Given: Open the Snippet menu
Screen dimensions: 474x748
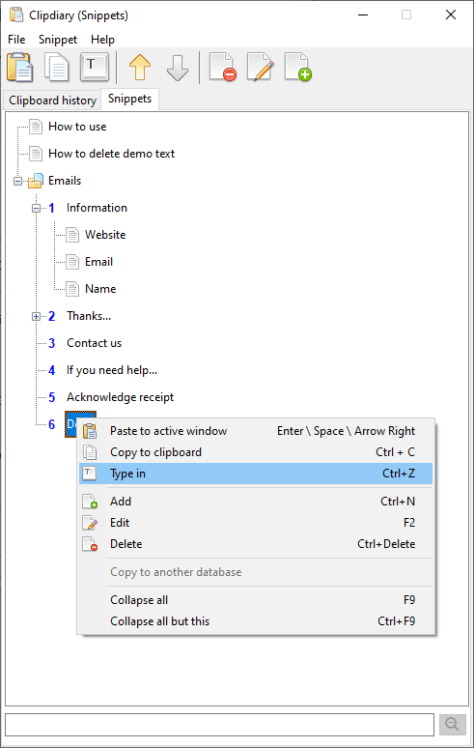Looking at the screenshot, I should (x=58, y=40).
